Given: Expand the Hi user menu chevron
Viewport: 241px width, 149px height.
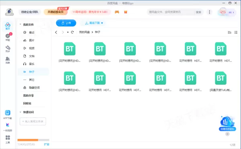Looking at the screenshot, I should tap(233, 12).
